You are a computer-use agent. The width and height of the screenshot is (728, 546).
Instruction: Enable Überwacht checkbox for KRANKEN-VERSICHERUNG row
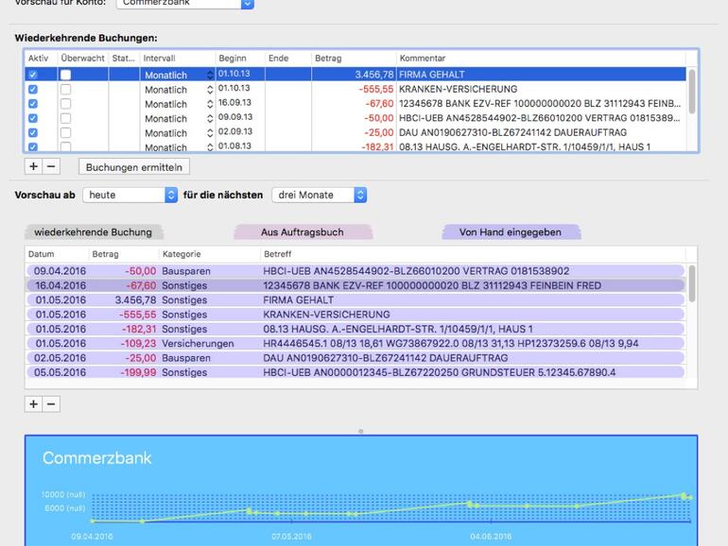65,89
